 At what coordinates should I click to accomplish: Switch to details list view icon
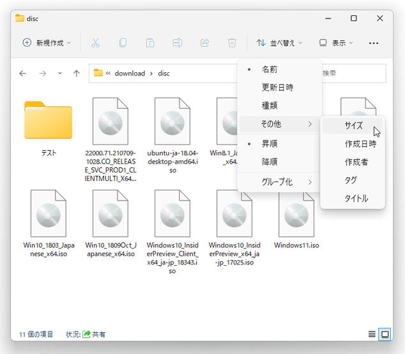tap(372, 334)
